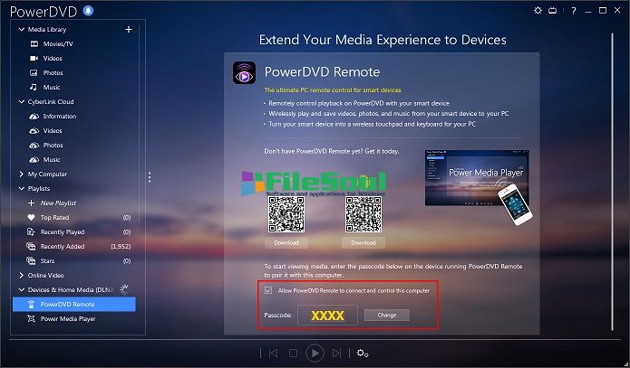This screenshot has width=630, height=368.
Task: Add to Media Library with plus icon
Action: click(128, 29)
